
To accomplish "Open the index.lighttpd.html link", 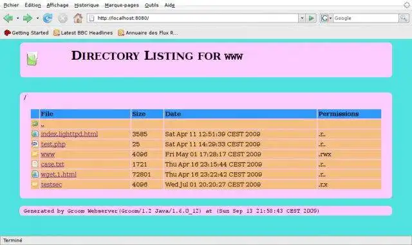I will tap(70, 134).
